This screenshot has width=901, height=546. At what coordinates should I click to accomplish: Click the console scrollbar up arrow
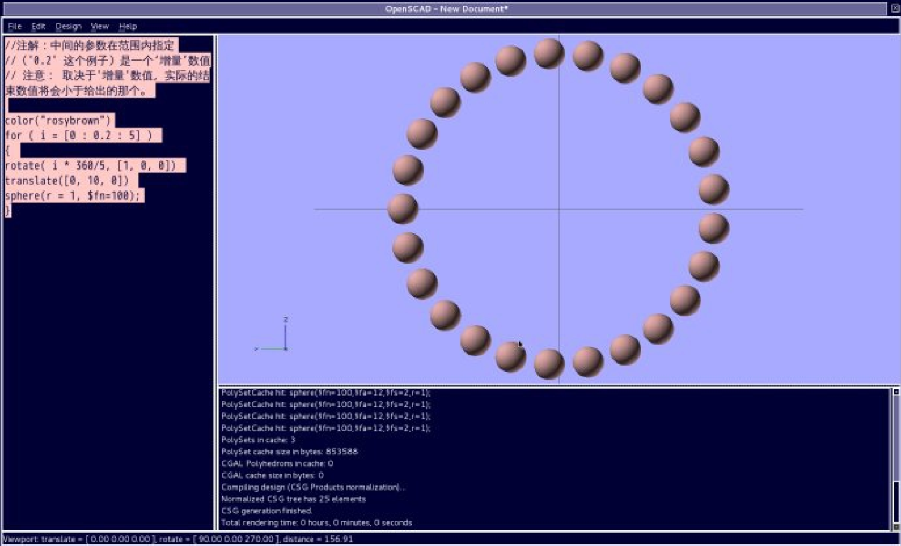click(x=895, y=392)
